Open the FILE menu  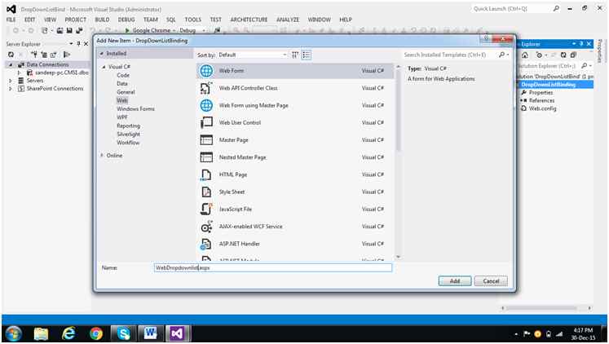tap(11, 20)
